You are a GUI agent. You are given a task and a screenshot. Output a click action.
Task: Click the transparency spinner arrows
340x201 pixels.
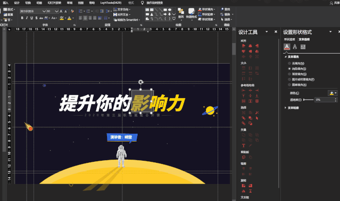coord(336,100)
